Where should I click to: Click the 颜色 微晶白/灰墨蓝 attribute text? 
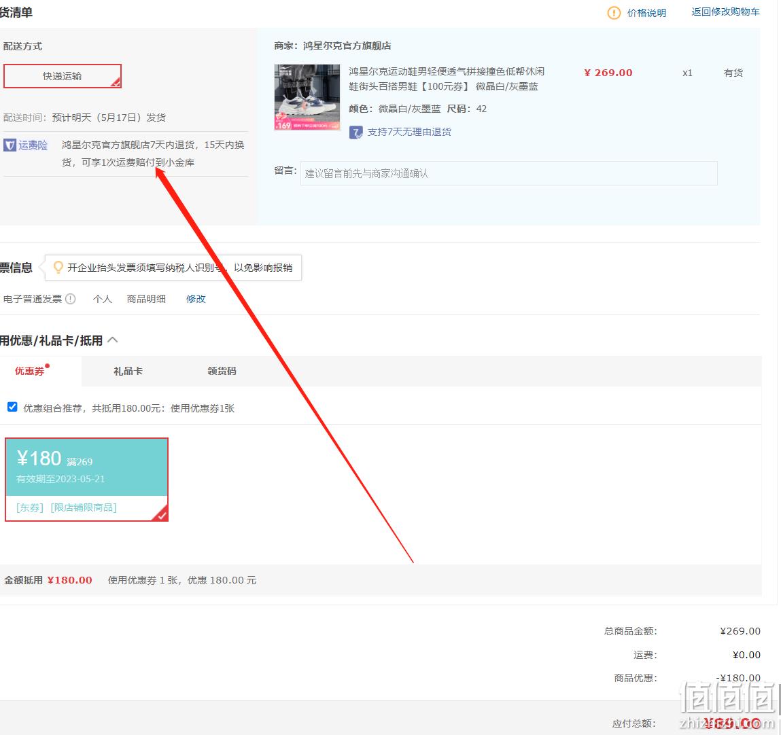394,109
